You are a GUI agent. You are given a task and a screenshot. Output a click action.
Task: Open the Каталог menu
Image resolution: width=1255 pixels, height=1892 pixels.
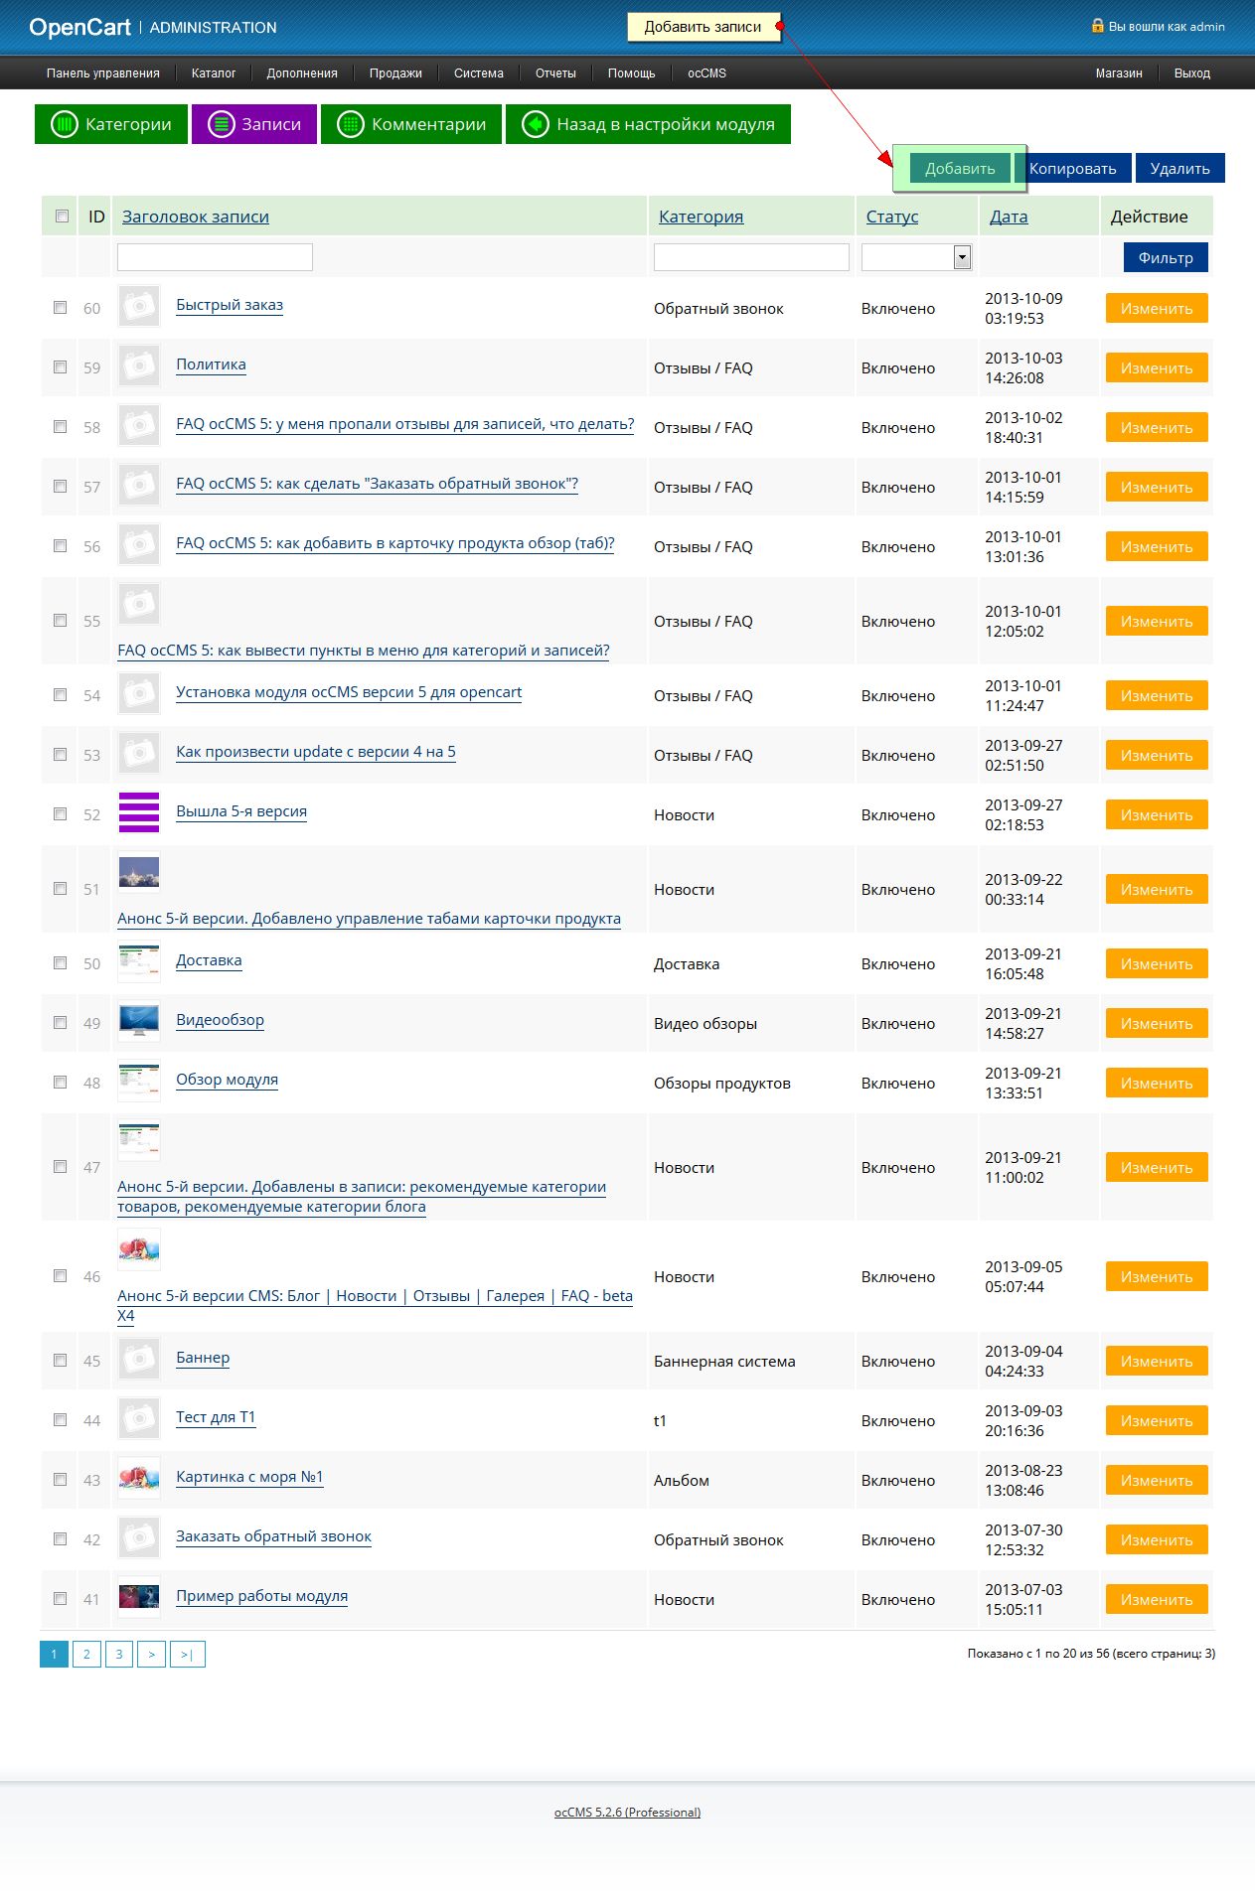[214, 73]
